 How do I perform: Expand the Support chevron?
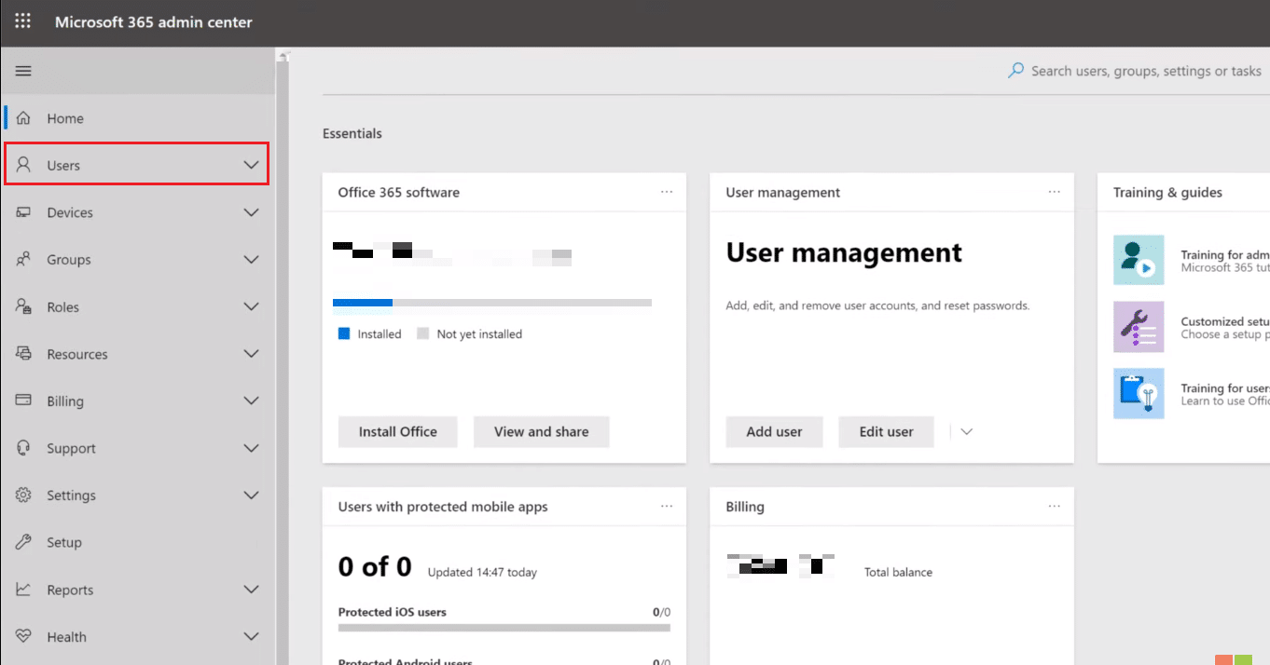click(x=251, y=448)
